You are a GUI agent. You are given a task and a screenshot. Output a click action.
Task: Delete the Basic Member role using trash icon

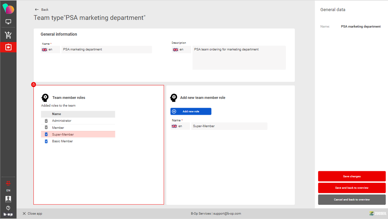[46, 141]
